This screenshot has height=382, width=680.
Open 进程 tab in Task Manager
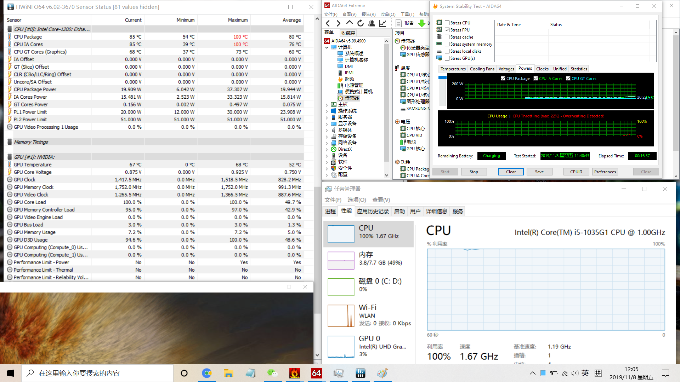330,211
